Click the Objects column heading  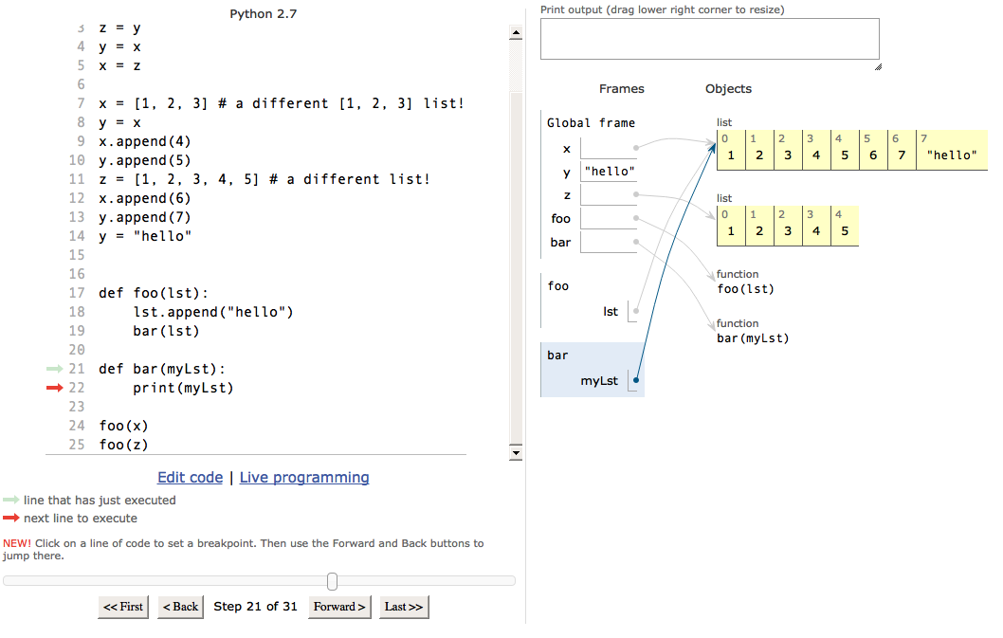coord(729,89)
